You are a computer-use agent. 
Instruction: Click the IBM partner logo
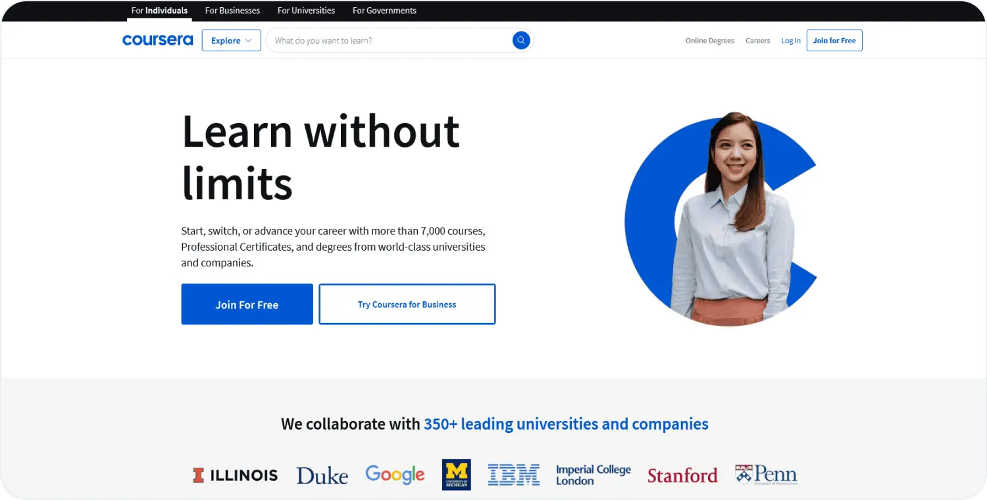514,474
